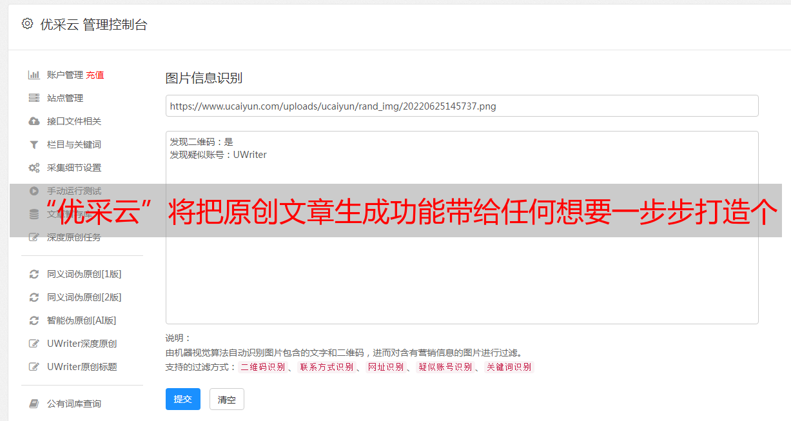Click the 采集细节设置 gears icon
The width and height of the screenshot is (791, 421).
[34, 168]
